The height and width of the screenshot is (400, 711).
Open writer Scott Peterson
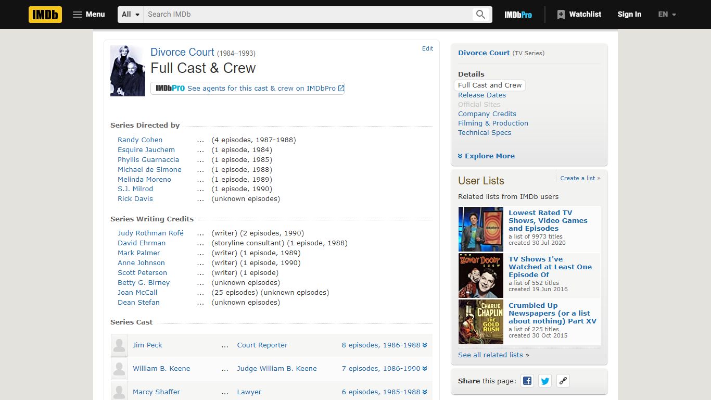click(x=142, y=272)
